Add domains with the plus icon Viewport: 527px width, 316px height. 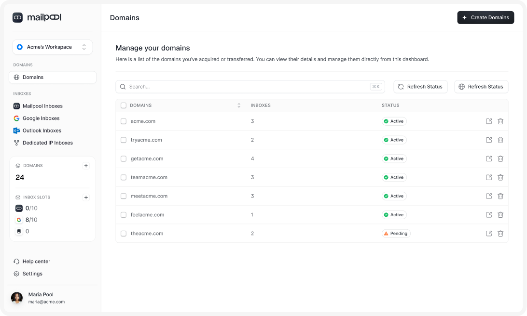pyautogui.click(x=86, y=166)
